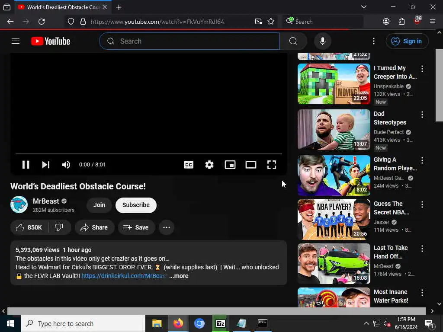Open options menu for Most Insane Water Parks
Image resolution: width=443 pixels, height=332 pixels.
[422, 293]
